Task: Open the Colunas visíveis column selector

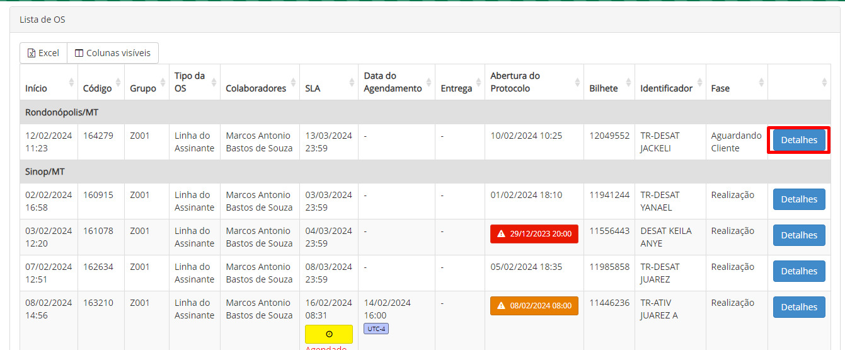Action: (x=113, y=53)
